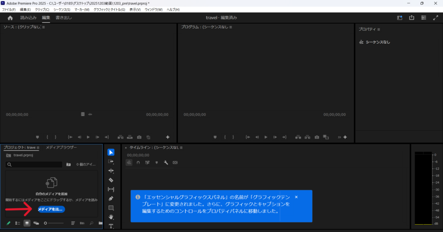Switch project panel to icon view
This screenshot has width=443, height=232.
coord(27,223)
